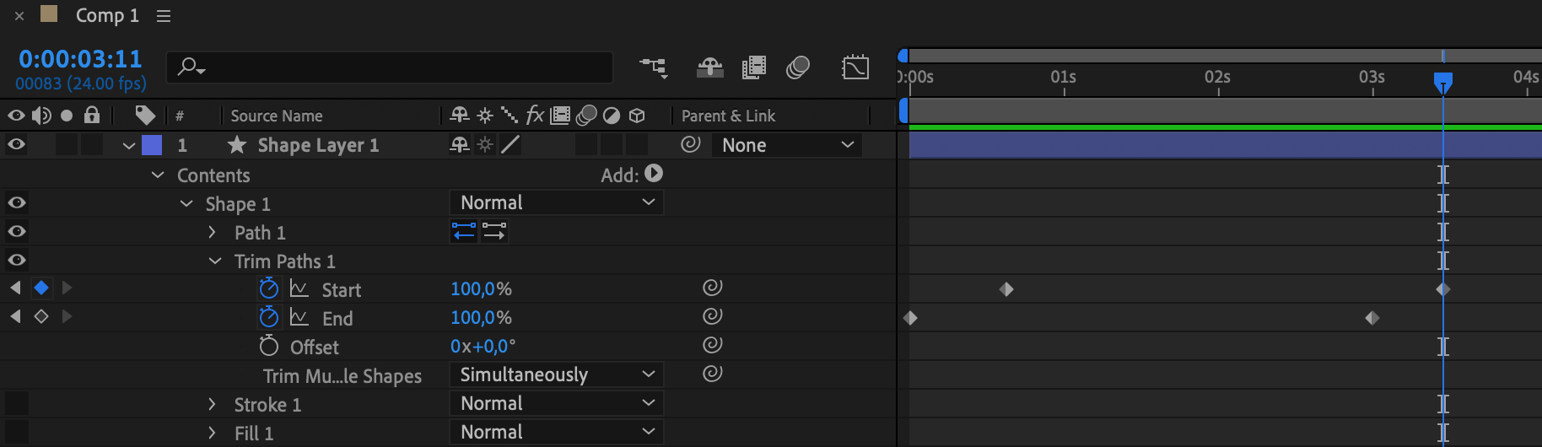Enable motion blur for the composition

click(797, 67)
